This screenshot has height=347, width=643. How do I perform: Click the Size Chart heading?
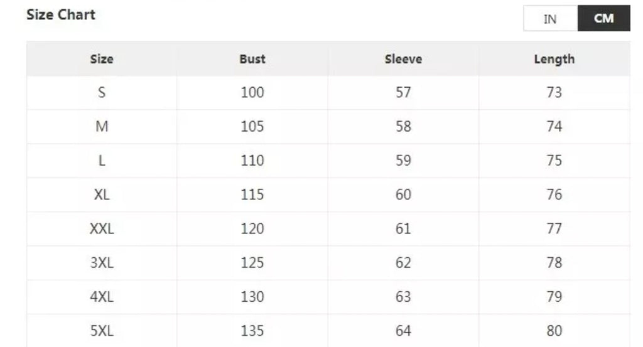(x=61, y=14)
